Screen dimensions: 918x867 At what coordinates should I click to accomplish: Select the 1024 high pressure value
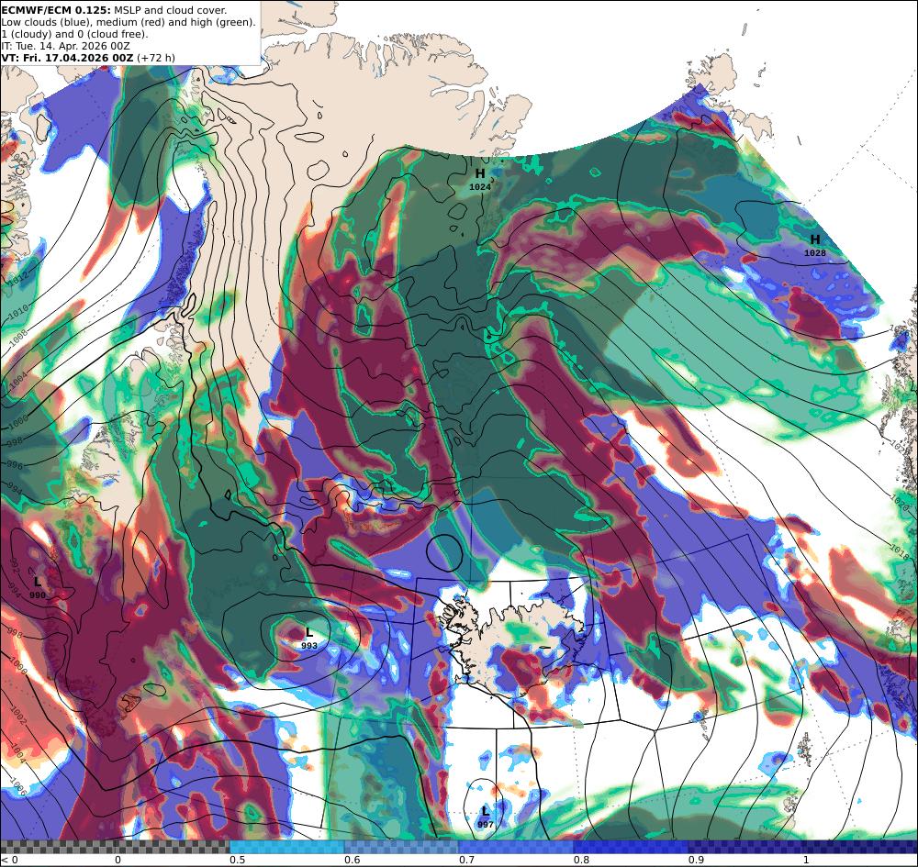[x=480, y=186]
